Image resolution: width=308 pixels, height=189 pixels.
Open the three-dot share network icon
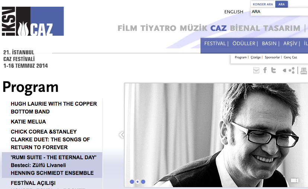[x=292, y=70]
